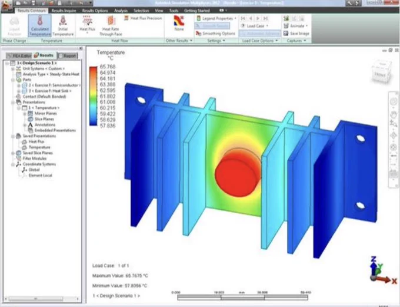
Task: Expand the Other Results panel
Action: click(x=179, y=41)
